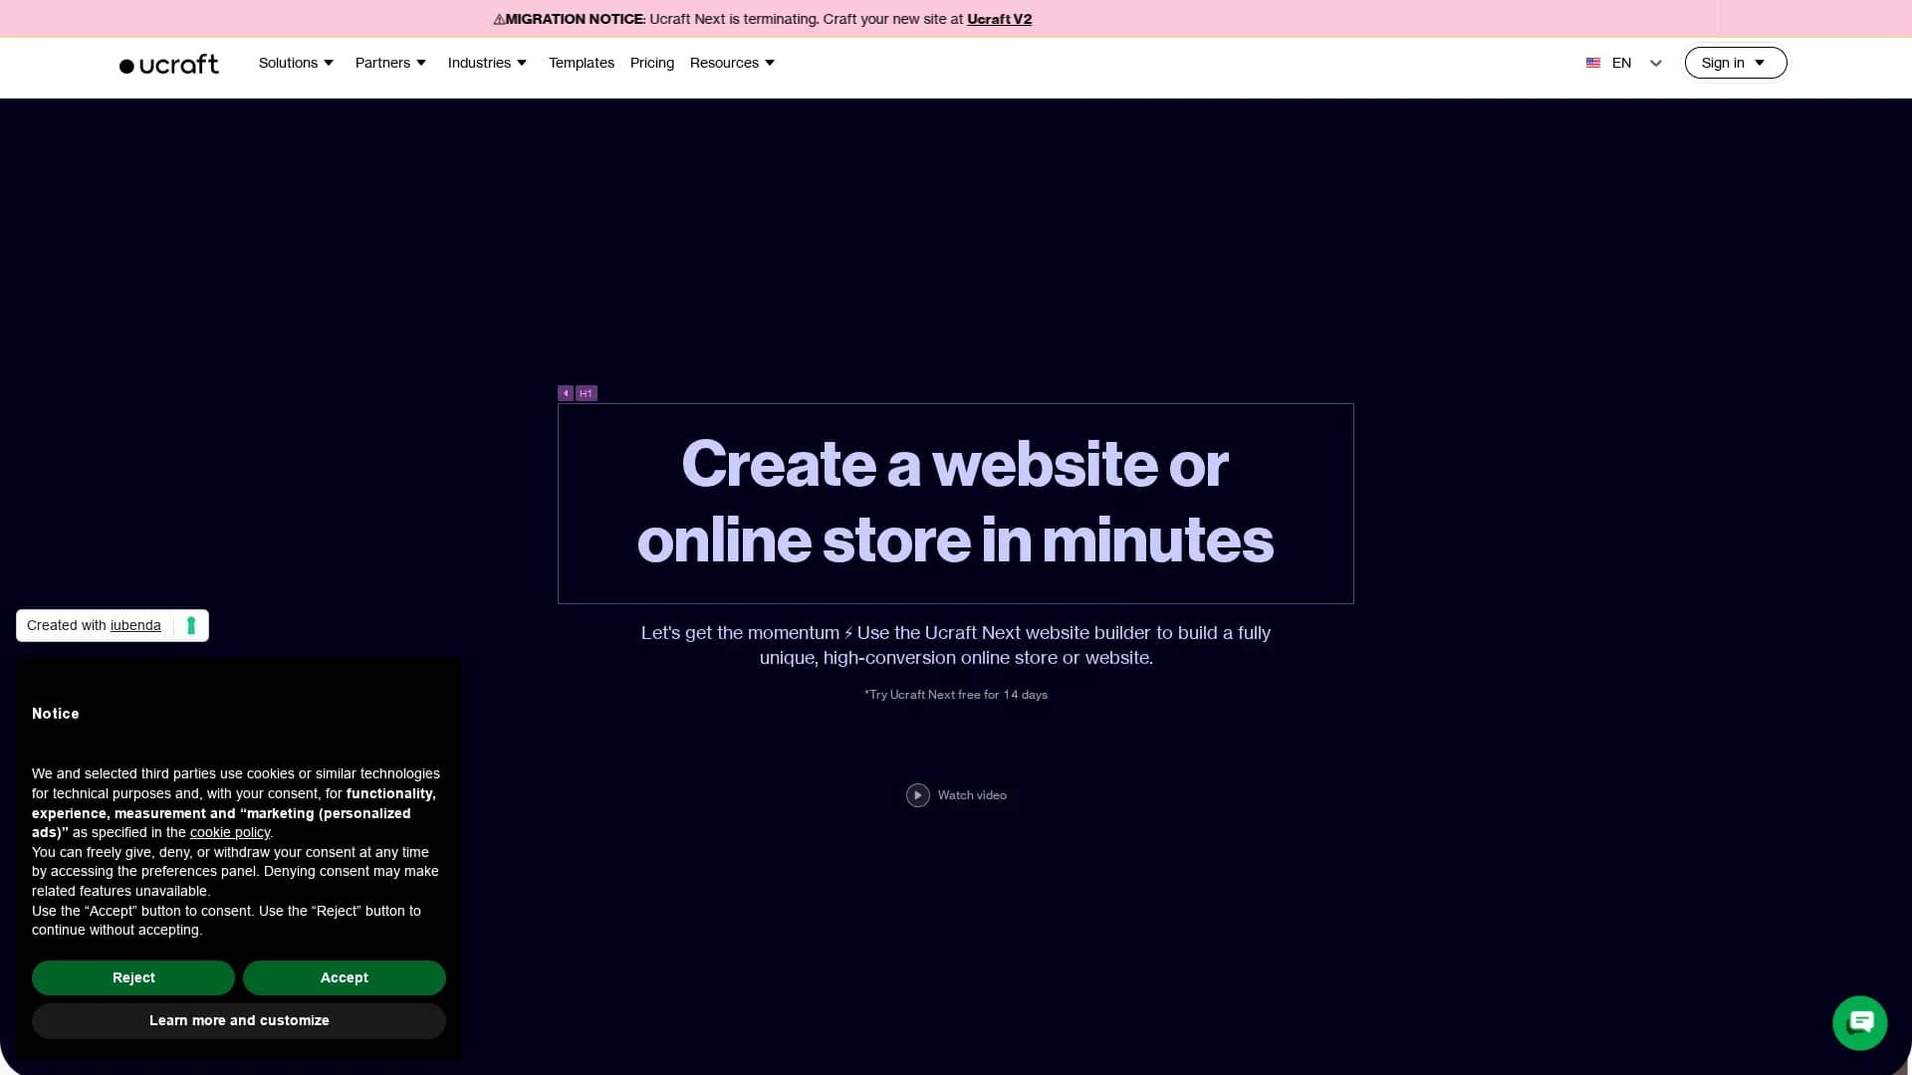The height and width of the screenshot is (1075, 1912).
Task: Go to the Templates page
Action: [582, 63]
